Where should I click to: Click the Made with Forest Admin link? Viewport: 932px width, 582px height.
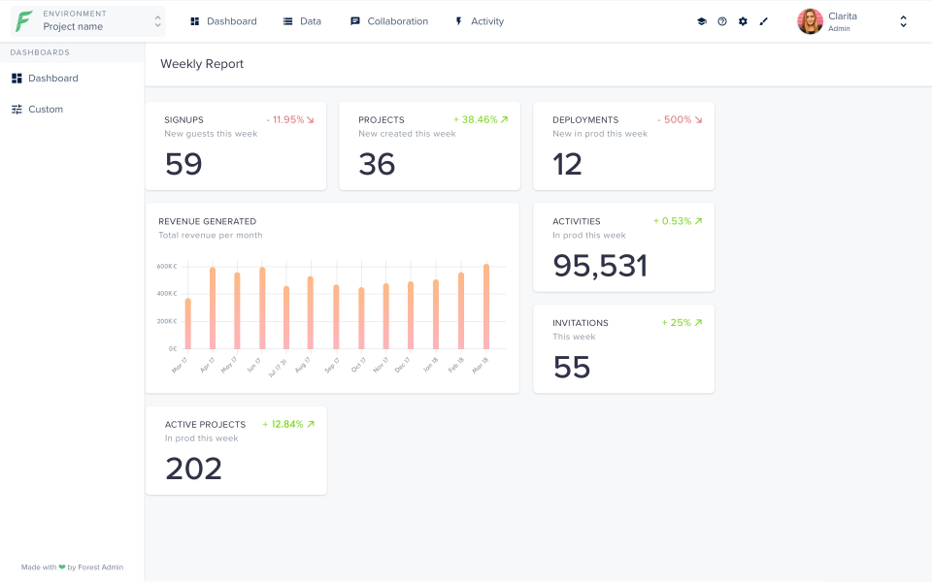[x=72, y=566]
